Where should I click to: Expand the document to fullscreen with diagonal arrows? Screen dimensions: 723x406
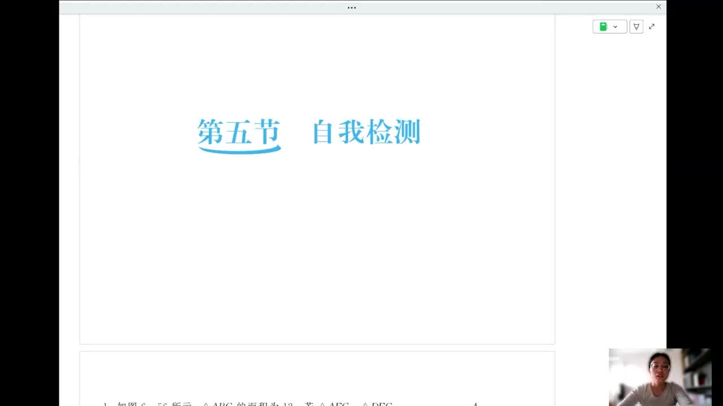click(x=652, y=27)
